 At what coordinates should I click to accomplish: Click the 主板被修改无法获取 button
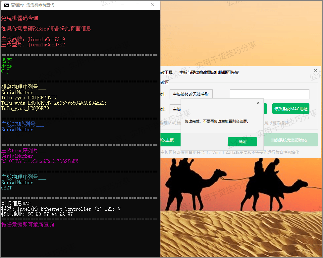point(191,94)
